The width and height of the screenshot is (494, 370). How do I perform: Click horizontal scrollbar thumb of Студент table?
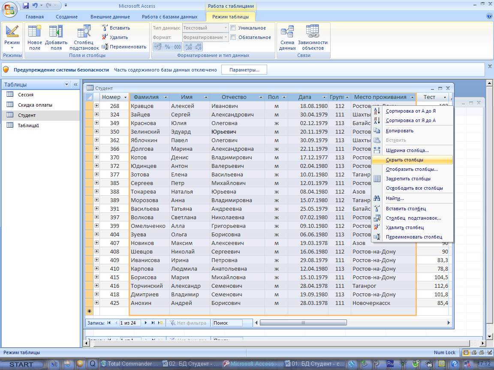point(303,322)
